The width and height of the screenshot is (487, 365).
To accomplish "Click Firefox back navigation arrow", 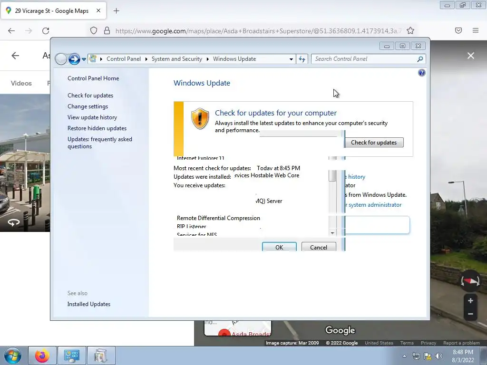I will [x=11, y=30].
